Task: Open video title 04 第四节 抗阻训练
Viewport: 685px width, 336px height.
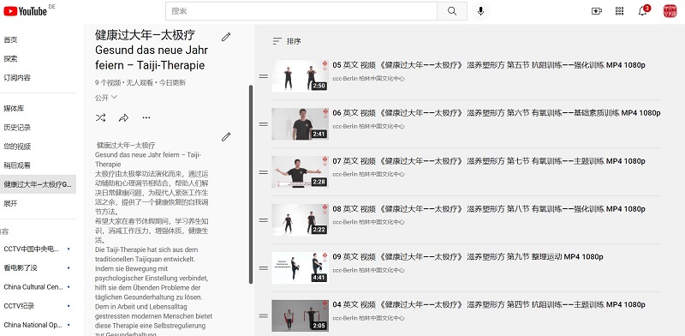Action: coord(489,304)
